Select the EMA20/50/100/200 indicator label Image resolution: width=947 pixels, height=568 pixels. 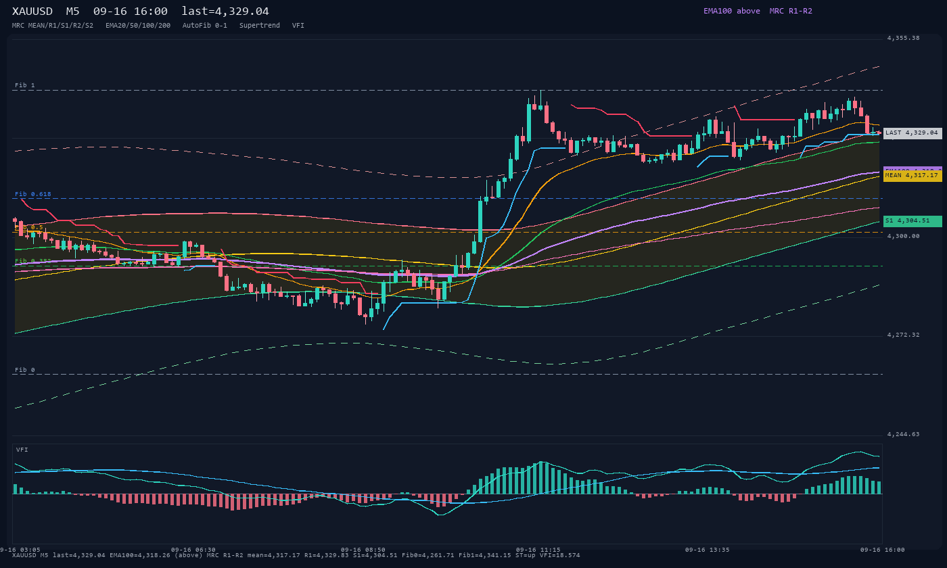tap(138, 26)
